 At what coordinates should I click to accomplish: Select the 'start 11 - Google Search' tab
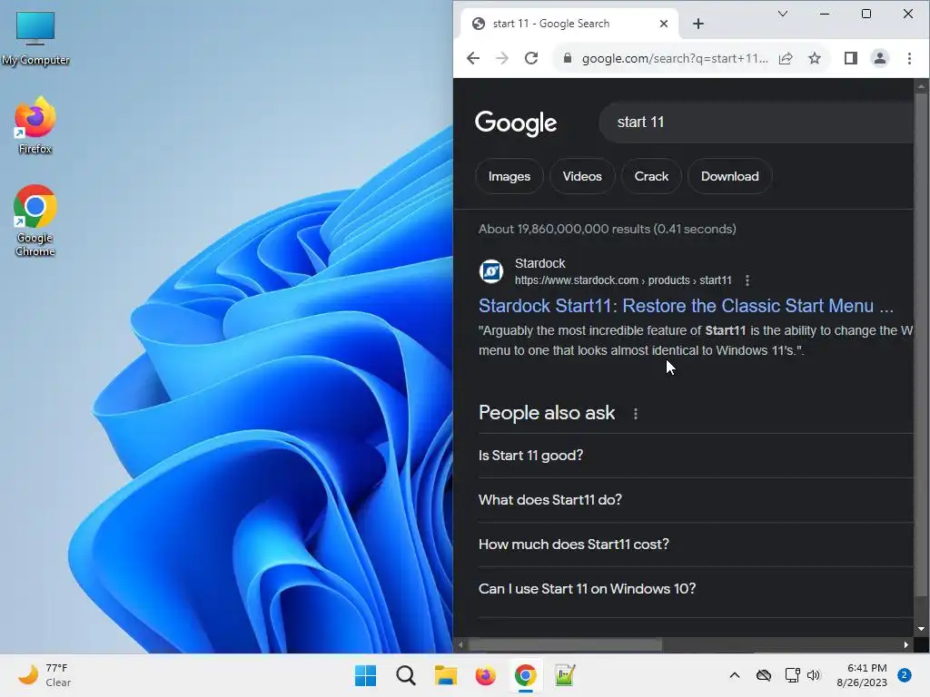569,24
